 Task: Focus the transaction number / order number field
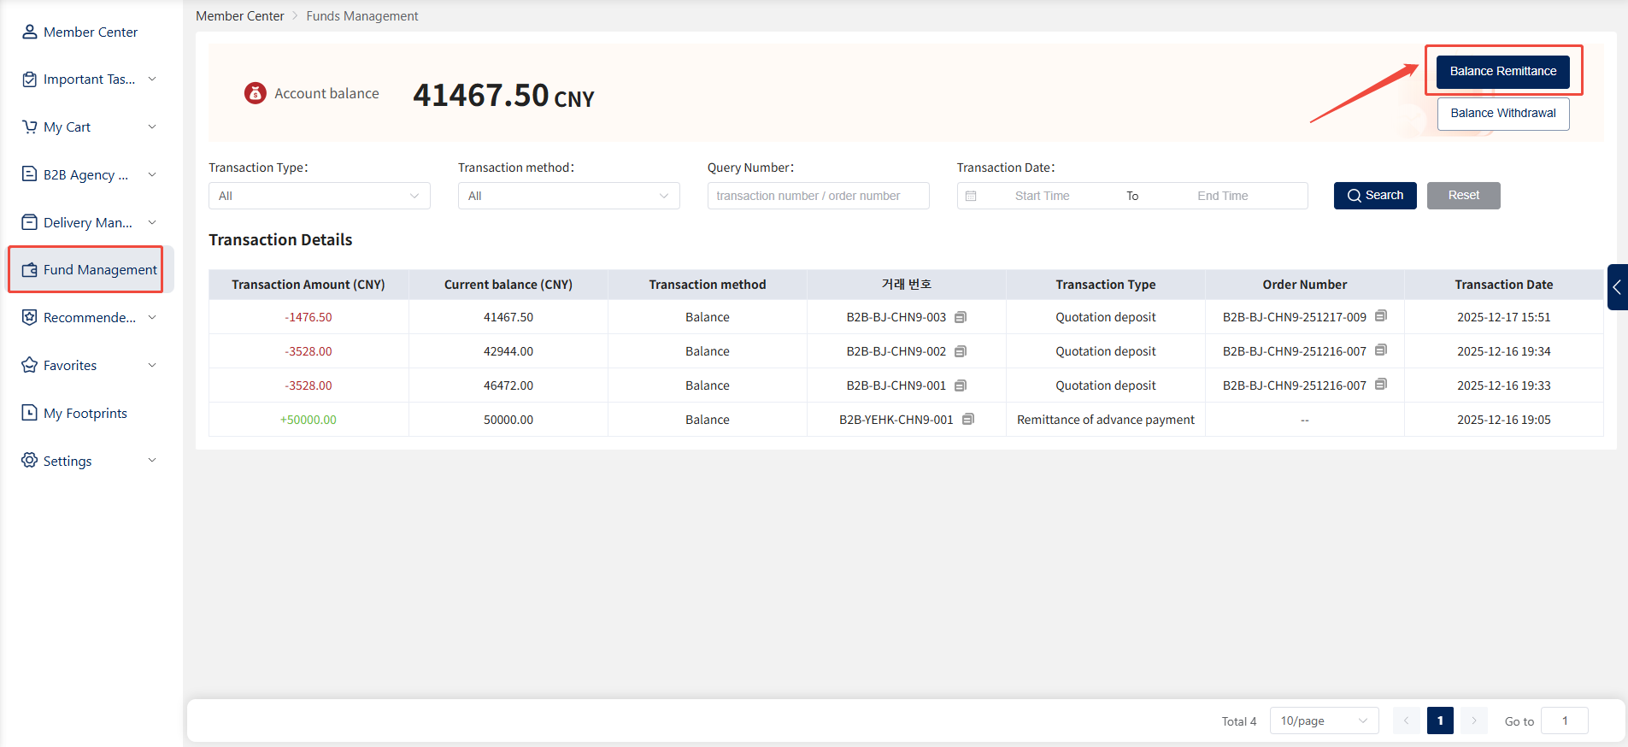pos(818,196)
